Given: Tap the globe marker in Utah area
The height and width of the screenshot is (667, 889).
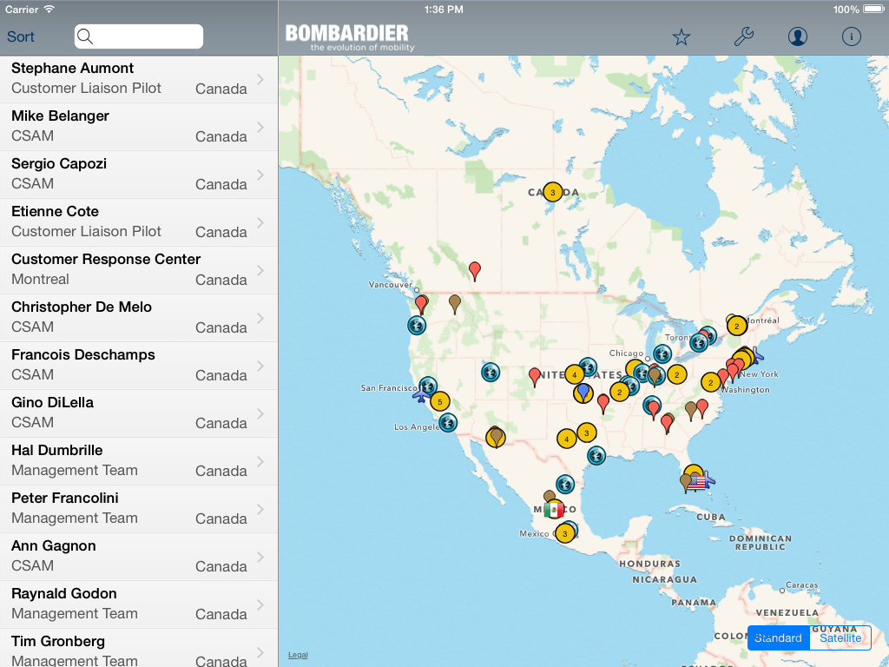Looking at the screenshot, I should coord(491,372).
